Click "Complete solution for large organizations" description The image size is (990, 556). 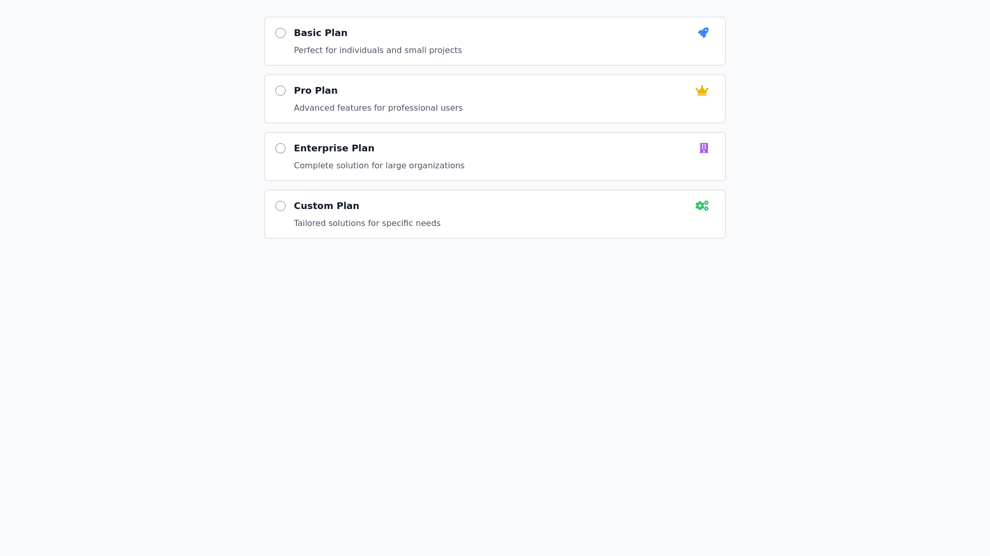pos(379,166)
